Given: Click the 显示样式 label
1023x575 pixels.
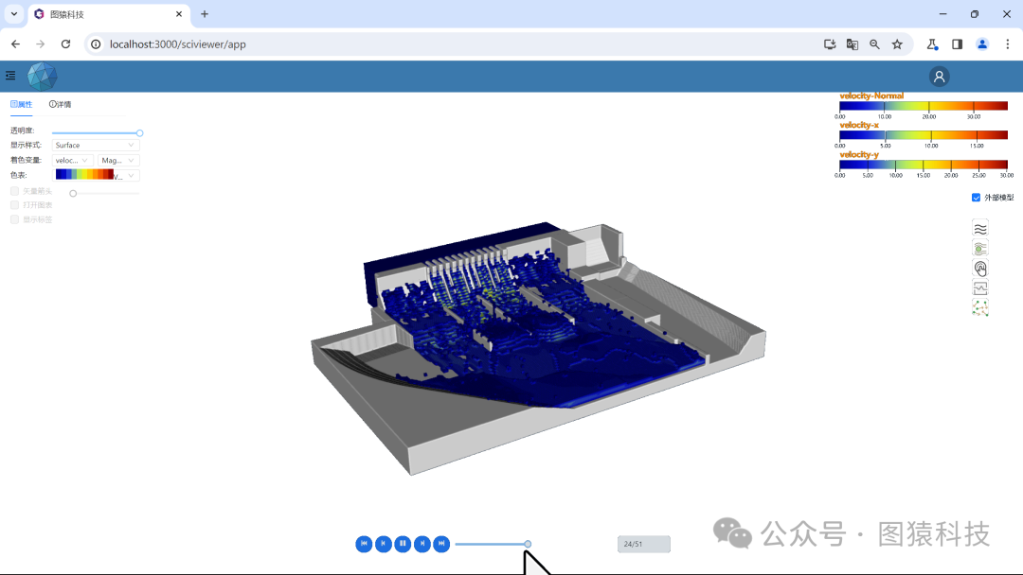Looking at the screenshot, I should [x=26, y=146].
